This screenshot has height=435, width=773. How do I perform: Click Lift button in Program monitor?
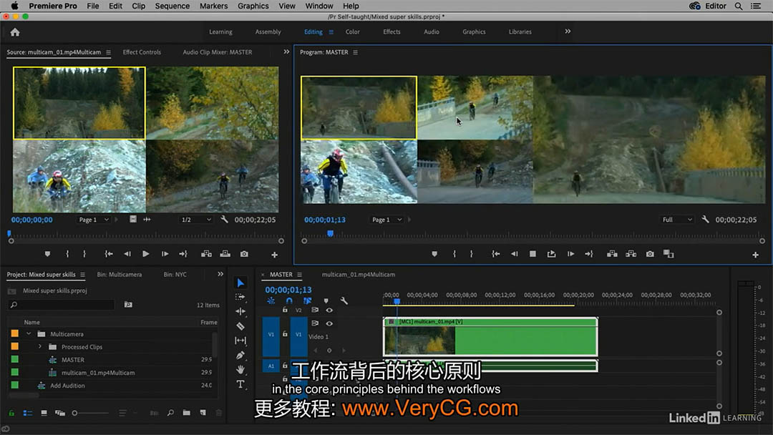[x=612, y=254]
